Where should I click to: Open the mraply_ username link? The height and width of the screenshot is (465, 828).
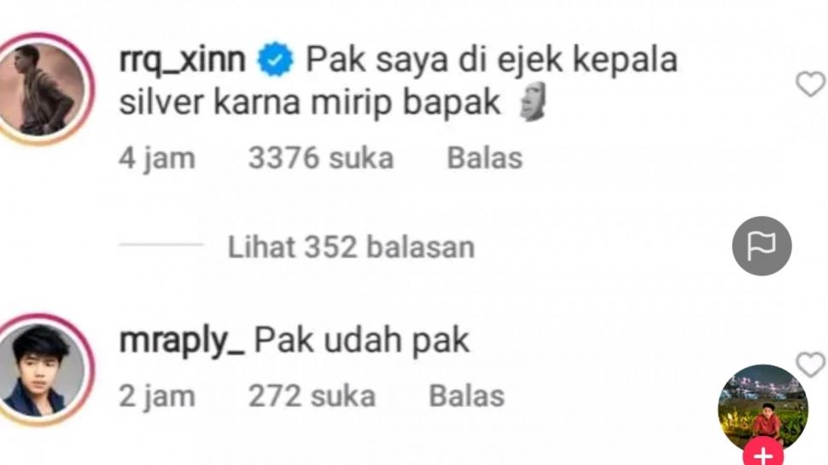click(182, 341)
